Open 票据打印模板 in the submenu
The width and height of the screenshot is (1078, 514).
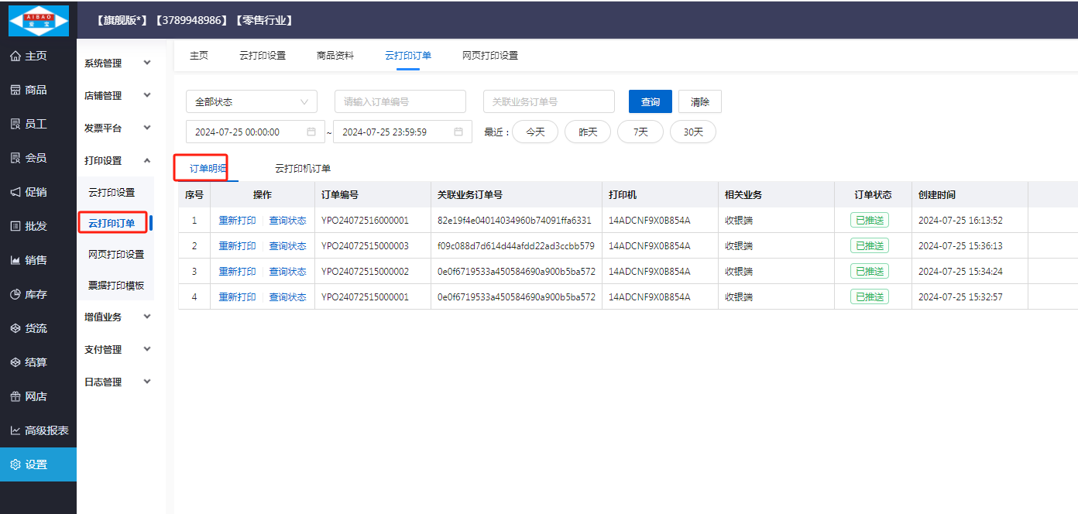click(x=116, y=285)
